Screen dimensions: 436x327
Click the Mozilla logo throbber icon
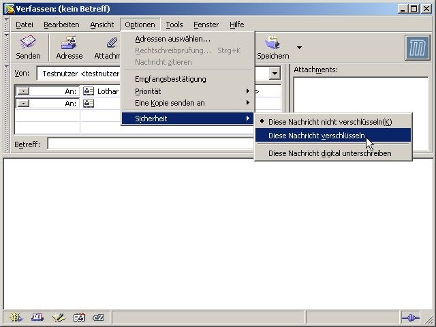coord(415,48)
